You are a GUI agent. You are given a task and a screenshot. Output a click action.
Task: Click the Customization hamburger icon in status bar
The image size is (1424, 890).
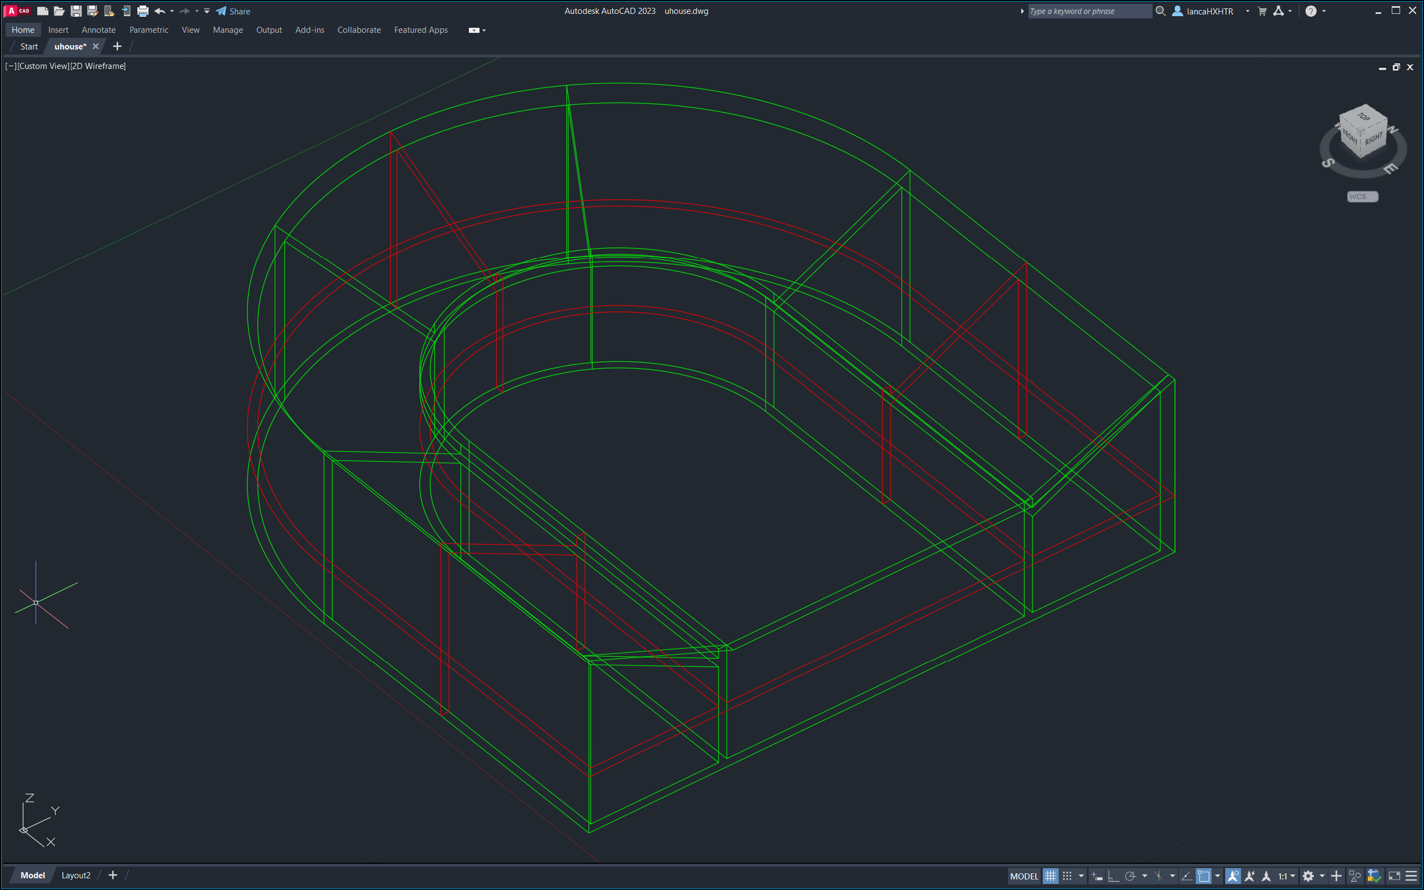pyautogui.click(x=1411, y=876)
